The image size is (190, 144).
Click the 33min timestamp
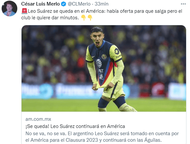point(102,4)
